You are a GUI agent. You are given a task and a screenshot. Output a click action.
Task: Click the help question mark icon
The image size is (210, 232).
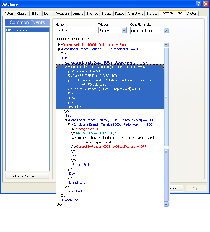click(x=198, y=4)
